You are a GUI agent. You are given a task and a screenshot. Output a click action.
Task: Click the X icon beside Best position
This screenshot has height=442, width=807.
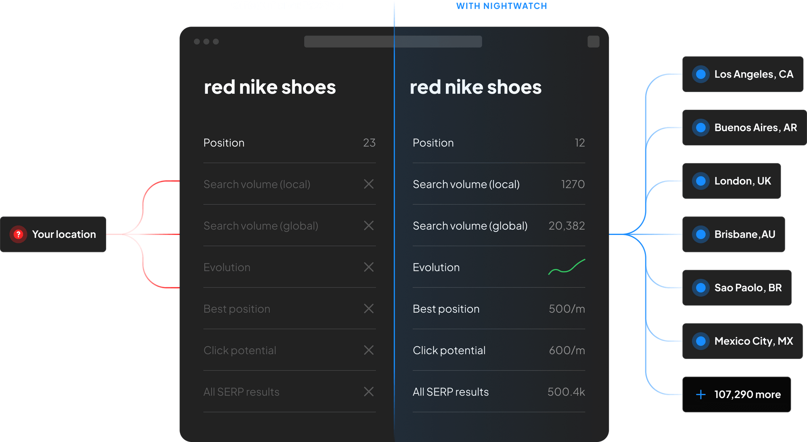coord(368,309)
